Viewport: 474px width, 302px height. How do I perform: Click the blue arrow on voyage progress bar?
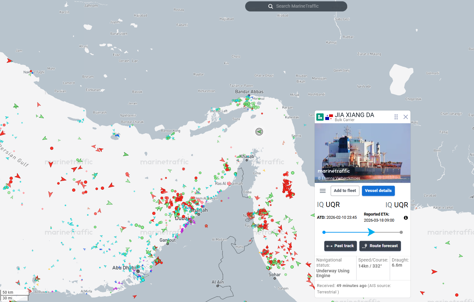coord(371,232)
